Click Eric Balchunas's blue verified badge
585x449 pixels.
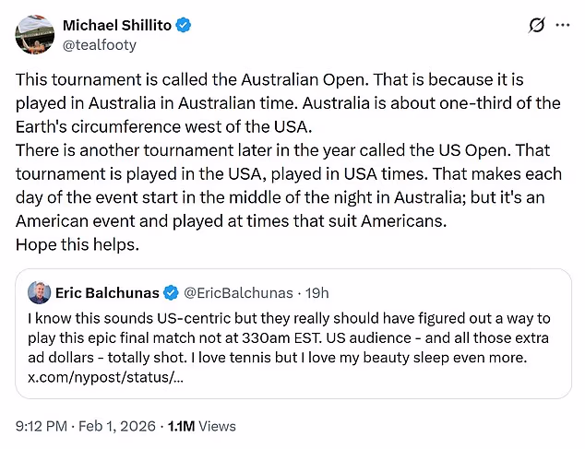point(171,293)
